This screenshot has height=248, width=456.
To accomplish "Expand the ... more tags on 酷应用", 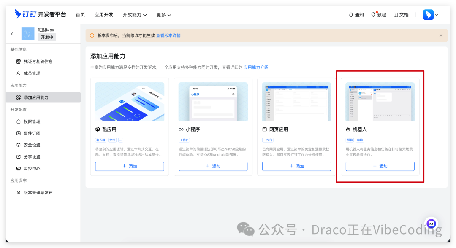I will pyautogui.click(x=121, y=140).
